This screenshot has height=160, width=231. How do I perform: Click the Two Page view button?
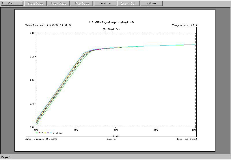(x=82, y=3)
